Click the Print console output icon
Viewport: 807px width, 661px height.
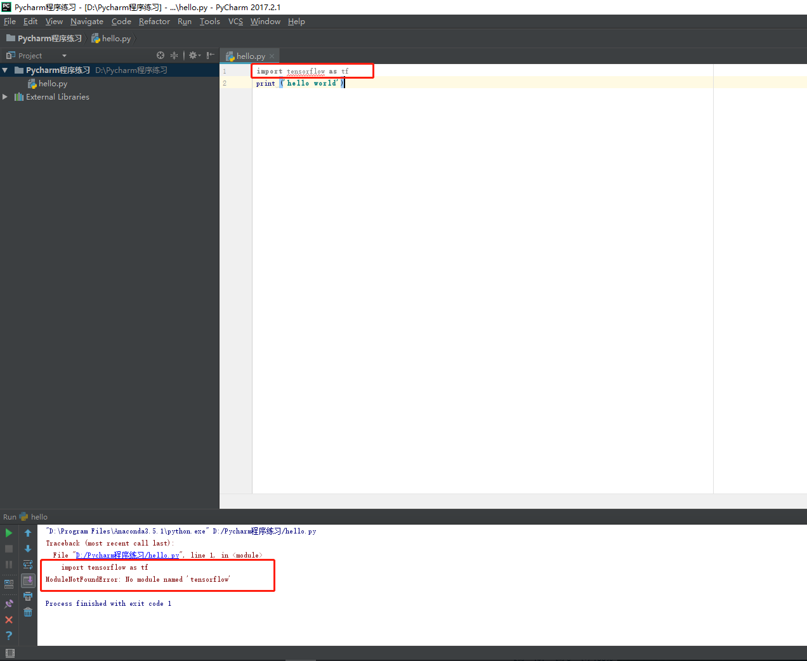pyautogui.click(x=27, y=596)
